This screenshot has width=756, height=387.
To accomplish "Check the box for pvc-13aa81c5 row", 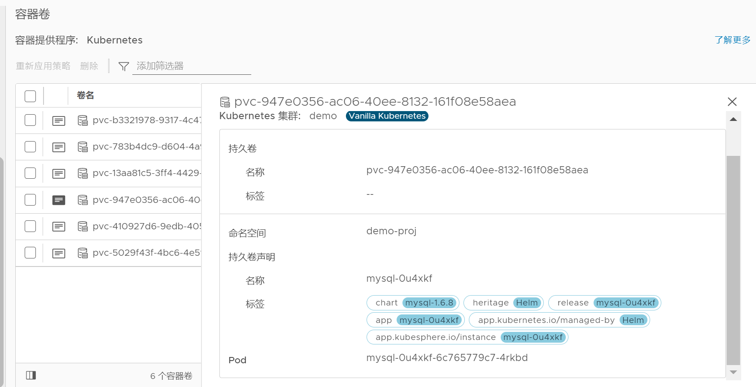I will click(31, 173).
